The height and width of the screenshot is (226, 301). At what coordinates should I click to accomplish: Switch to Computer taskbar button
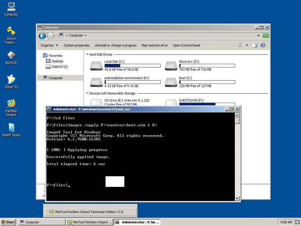[42, 222]
